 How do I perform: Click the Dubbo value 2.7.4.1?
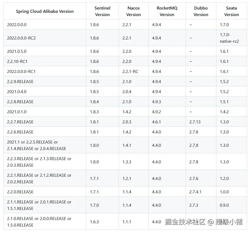[195, 192]
